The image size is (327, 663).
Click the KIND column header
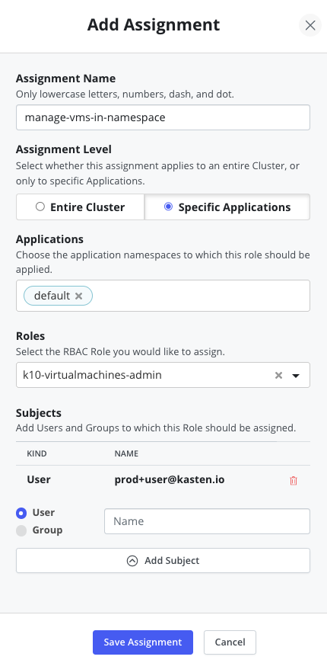[37, 453]
